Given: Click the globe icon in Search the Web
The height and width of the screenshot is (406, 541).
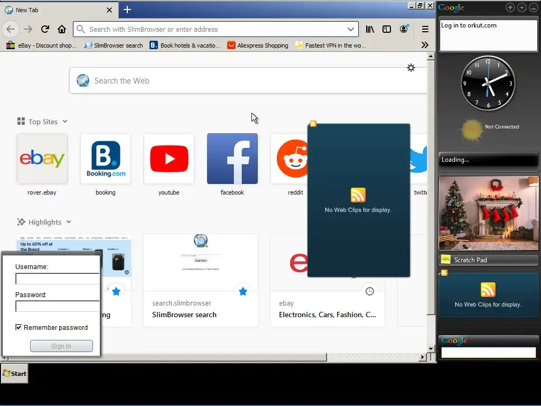Looking at the screenshot, I should (x=83, y=80).
